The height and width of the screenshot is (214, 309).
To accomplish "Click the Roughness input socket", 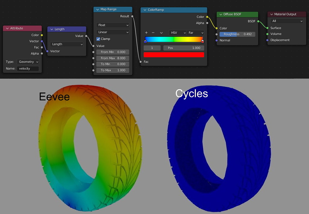I will [217, 34].
